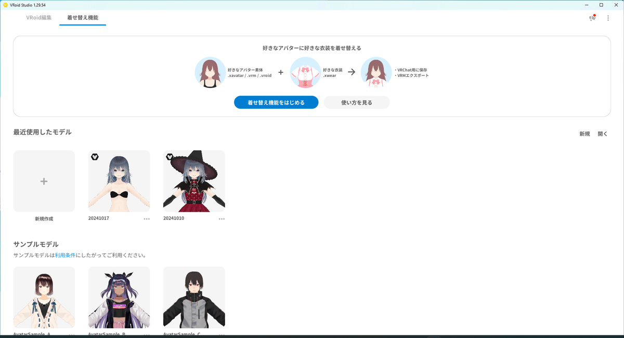Close the VRoid Studio window
Screen dimensions: 624x338
point(616,4)
